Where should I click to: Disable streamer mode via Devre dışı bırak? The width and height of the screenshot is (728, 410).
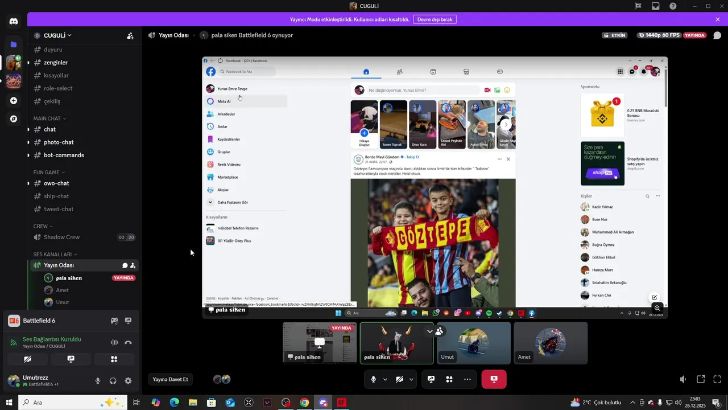pos(435,19)
